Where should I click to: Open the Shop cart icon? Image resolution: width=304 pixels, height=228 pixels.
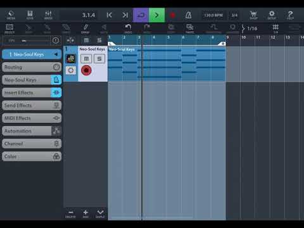point(253,15)
